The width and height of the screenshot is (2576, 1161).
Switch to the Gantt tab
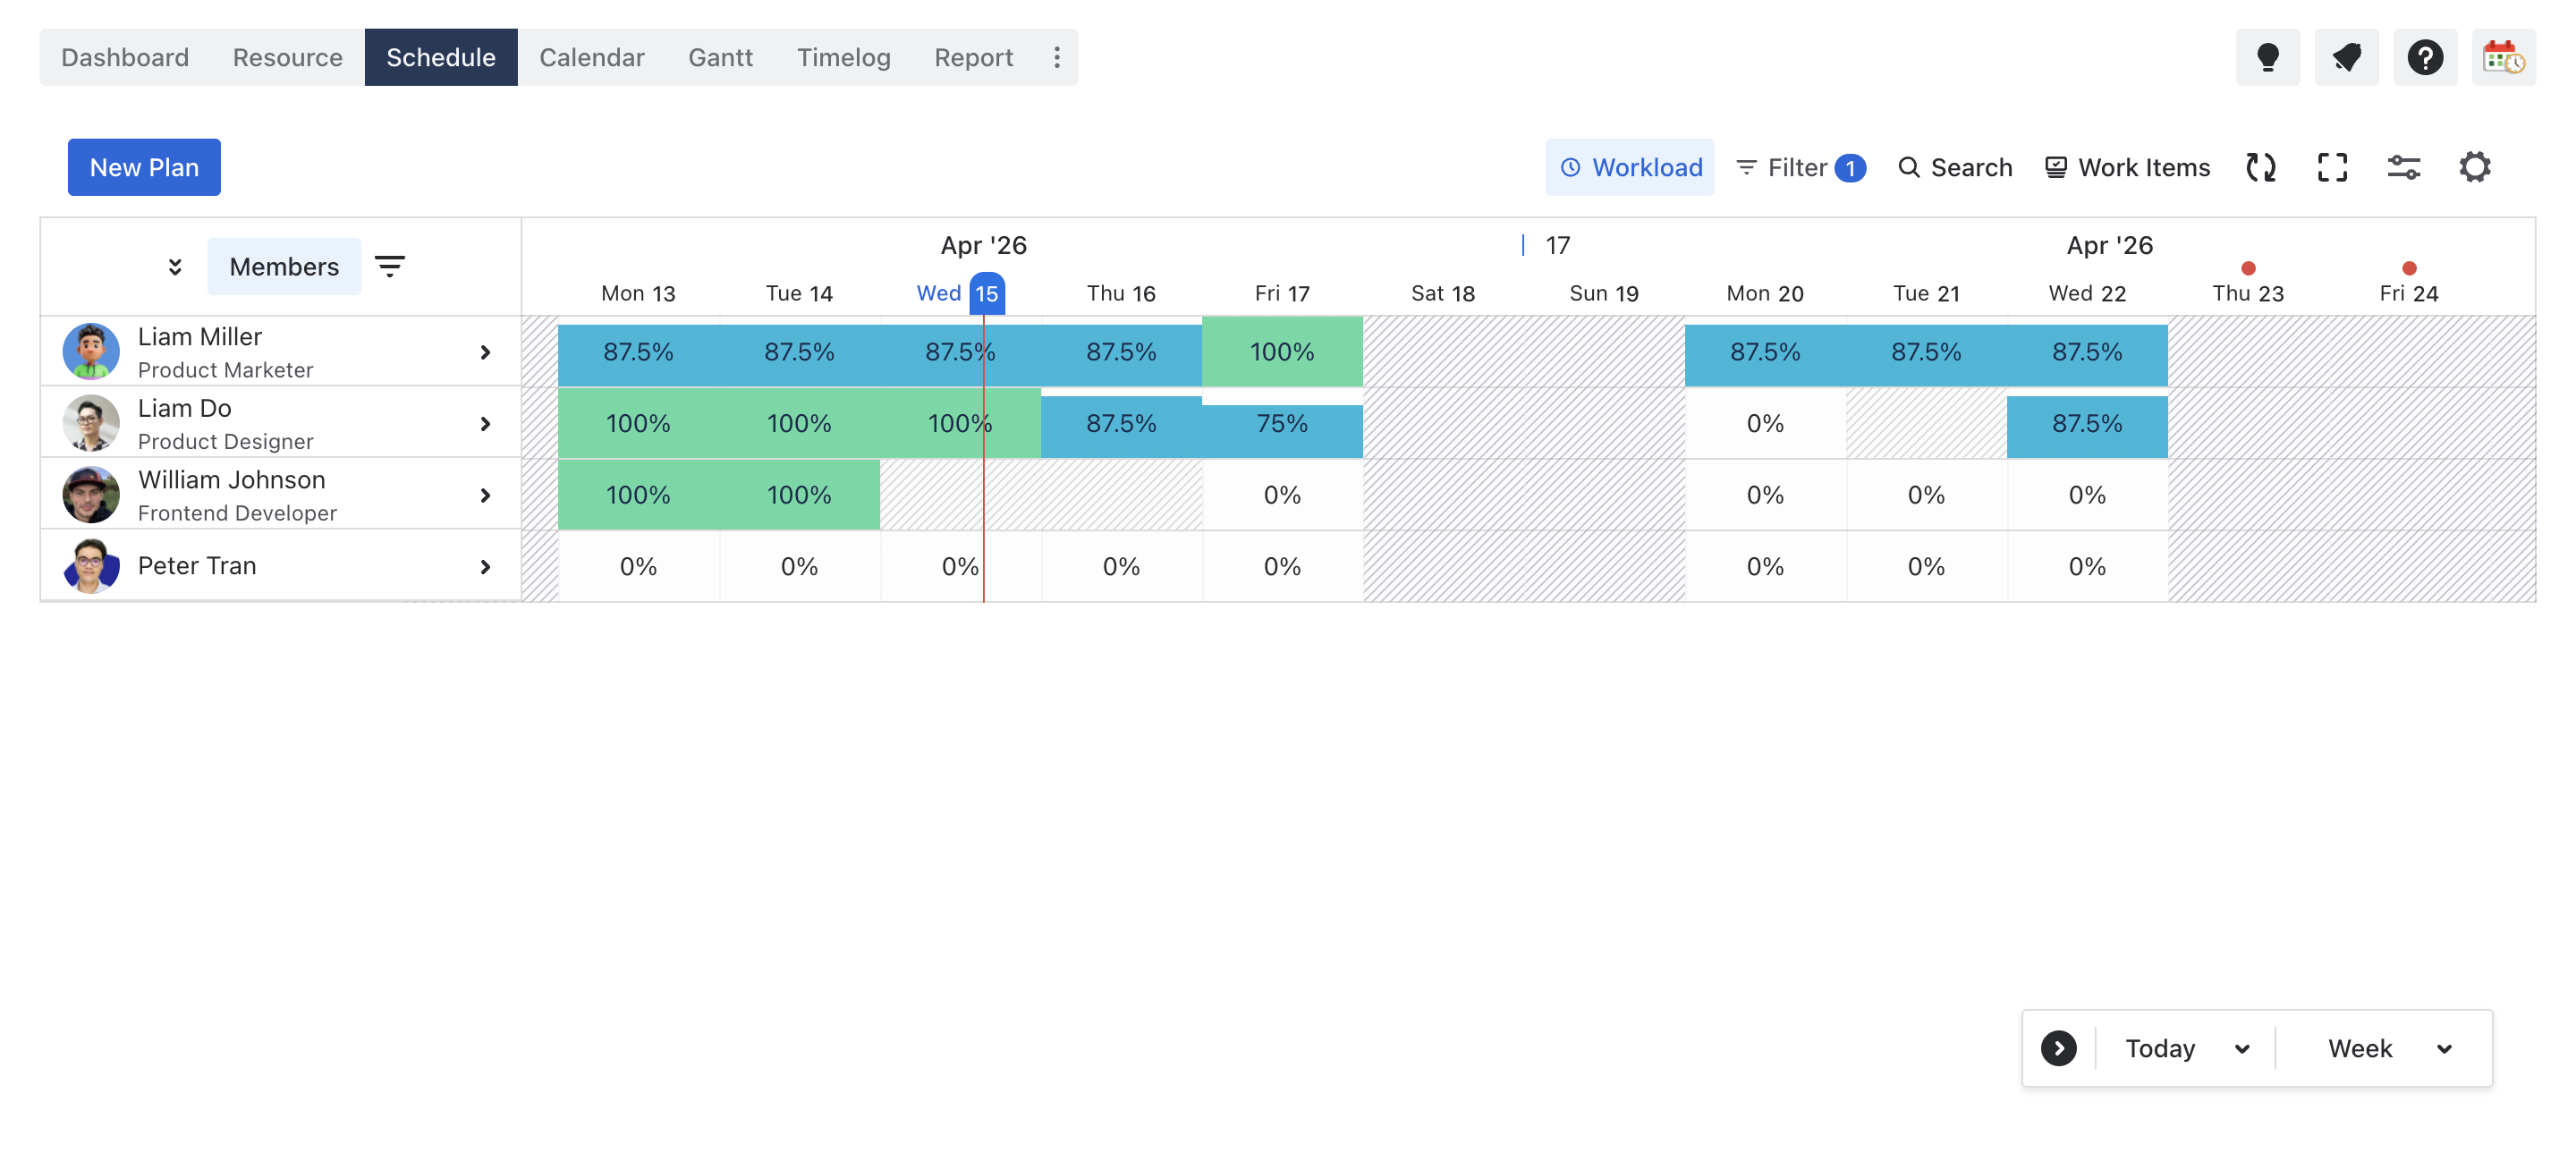coord(720,57)
